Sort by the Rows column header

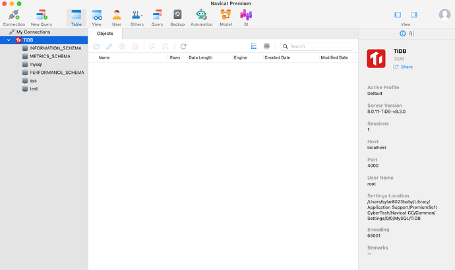coord(175,57)
